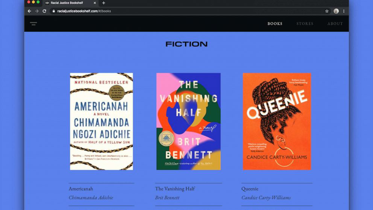The width and height of the screenshot is (373, 210).
Task: Close the Racial Justice Bookshelf tab
Action: [x=95, y=3]
